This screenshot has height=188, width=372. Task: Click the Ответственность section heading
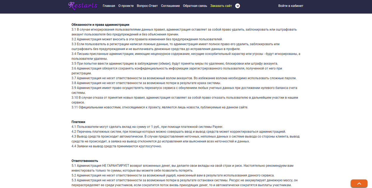[x=85, y=161]
